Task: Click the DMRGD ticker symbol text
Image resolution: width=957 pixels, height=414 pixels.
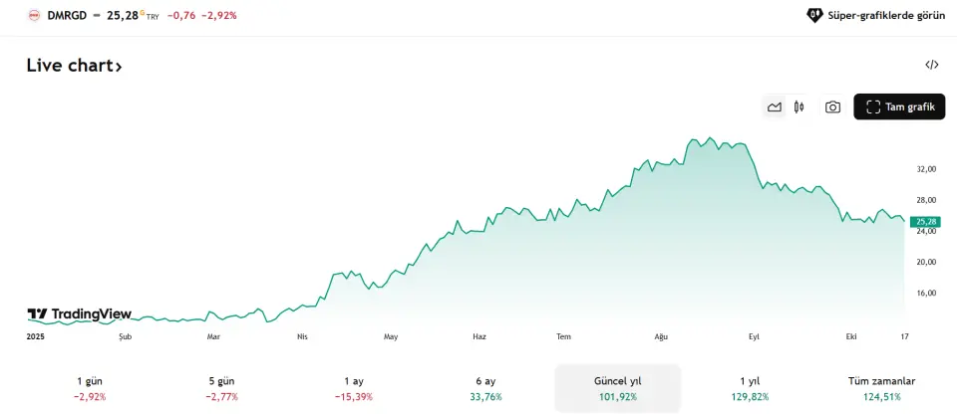Action: tap(67, 15)
